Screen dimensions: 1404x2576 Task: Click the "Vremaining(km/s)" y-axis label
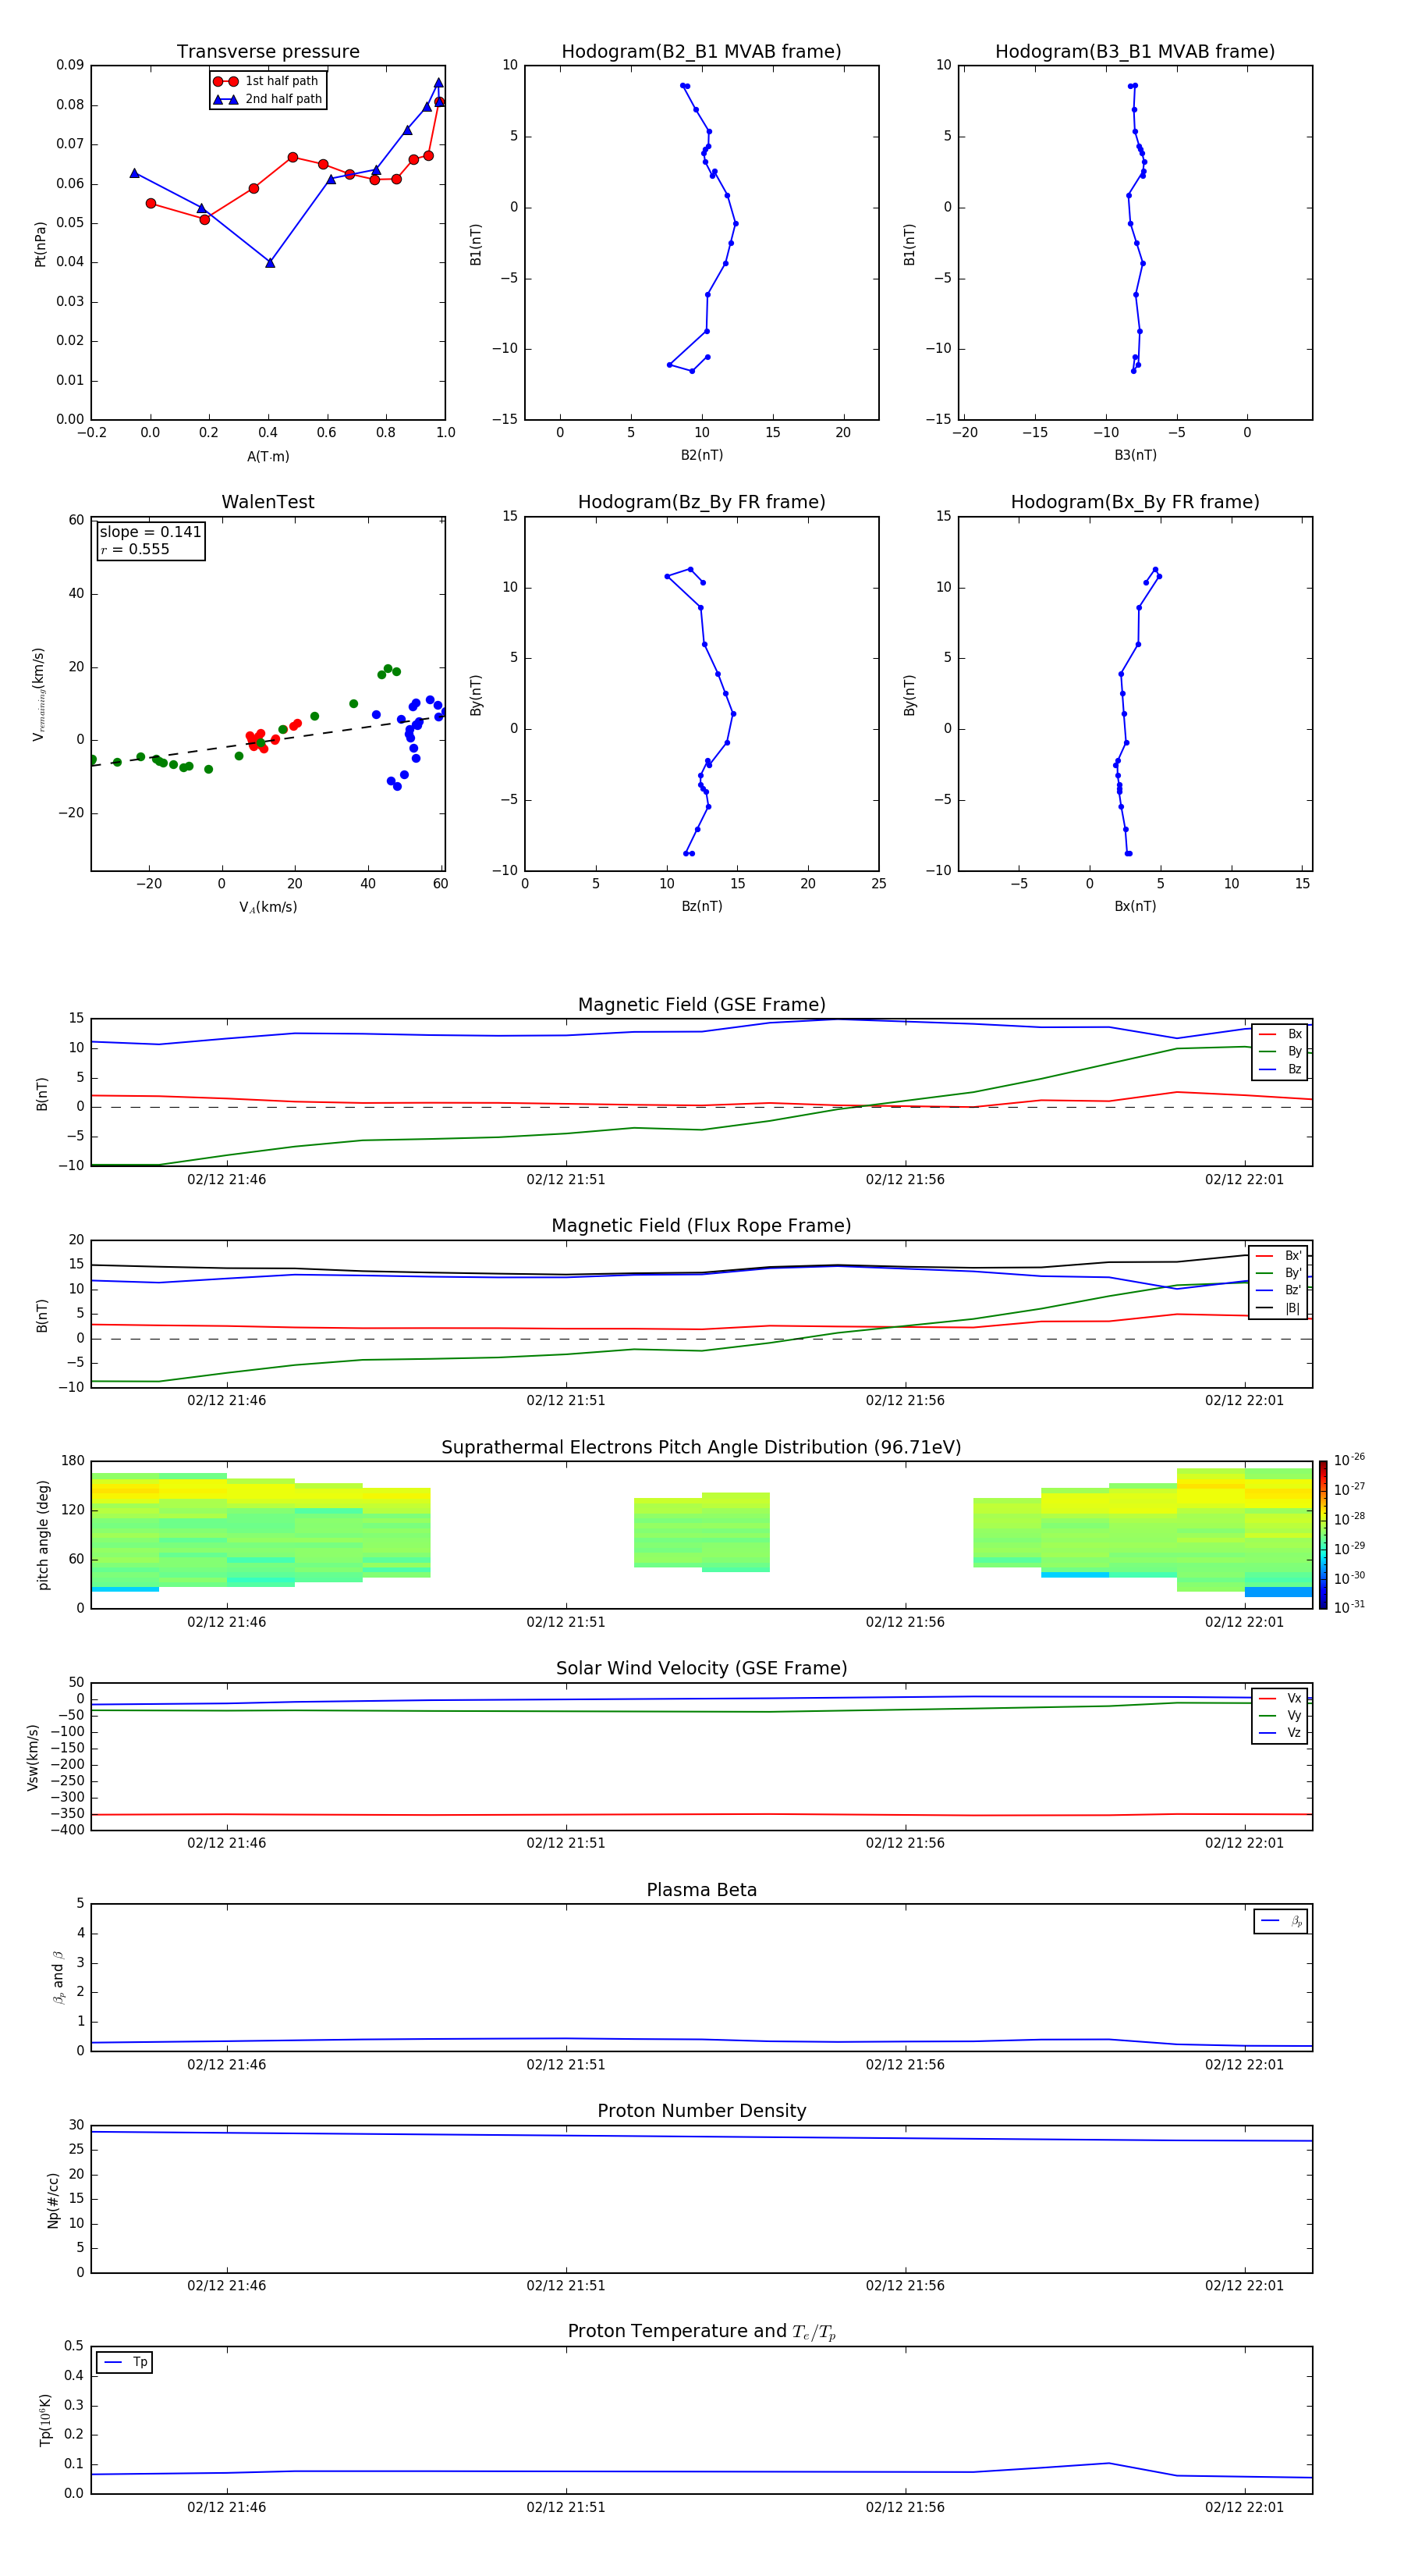coord(39,694)
